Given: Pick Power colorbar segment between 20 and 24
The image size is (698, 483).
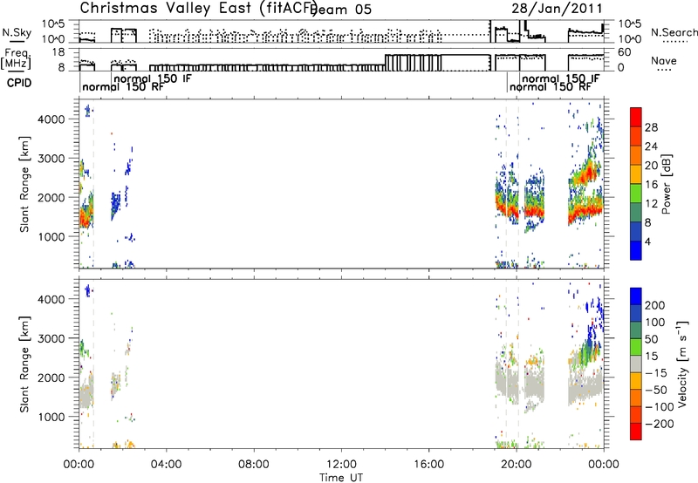Looking at the screenshot, I should pos(636,155).
